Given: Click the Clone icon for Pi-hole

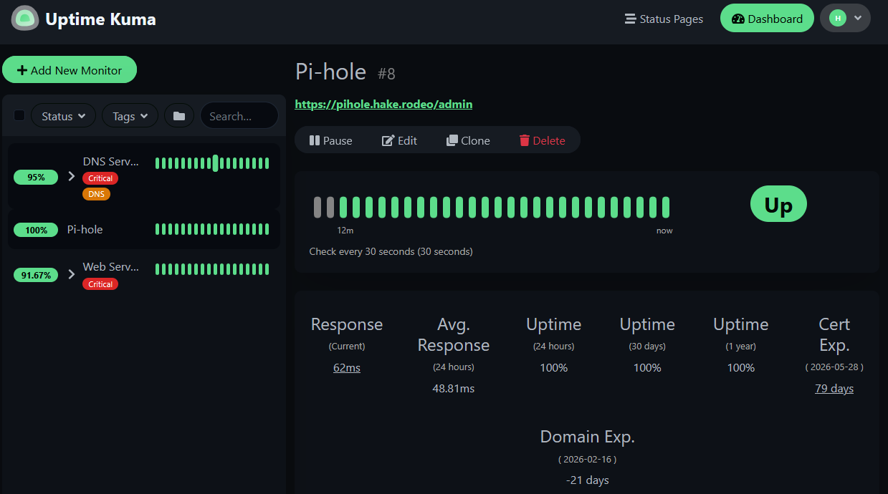Looking at the screenshot, I should pos(454,140).
